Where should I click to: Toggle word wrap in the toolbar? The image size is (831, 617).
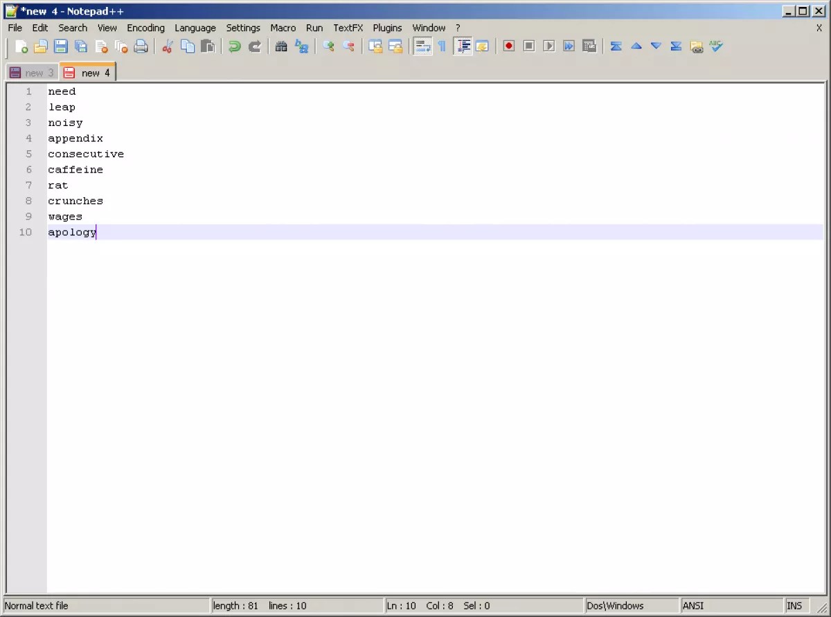[x=423, y=46]
